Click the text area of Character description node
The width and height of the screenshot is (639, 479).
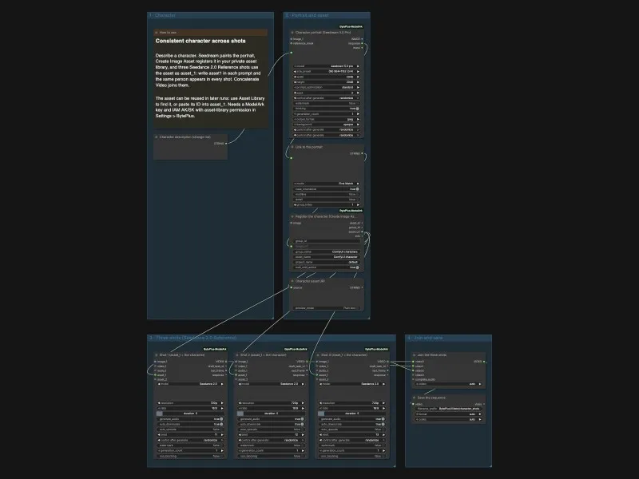point(190,152)
